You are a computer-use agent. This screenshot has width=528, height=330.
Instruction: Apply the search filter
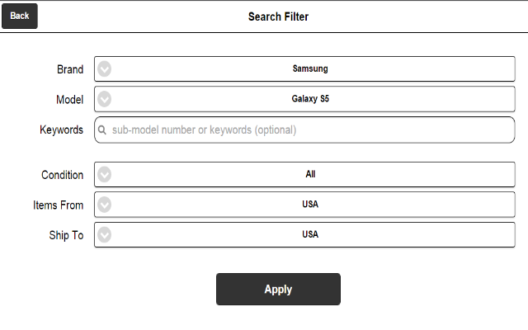click(278, 290)
